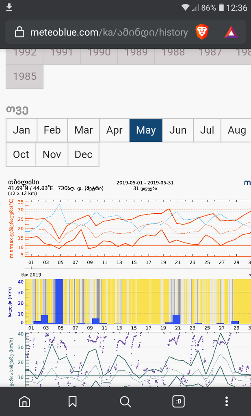
Task: Tap the padlock site security icon
Action: [19, 32]
